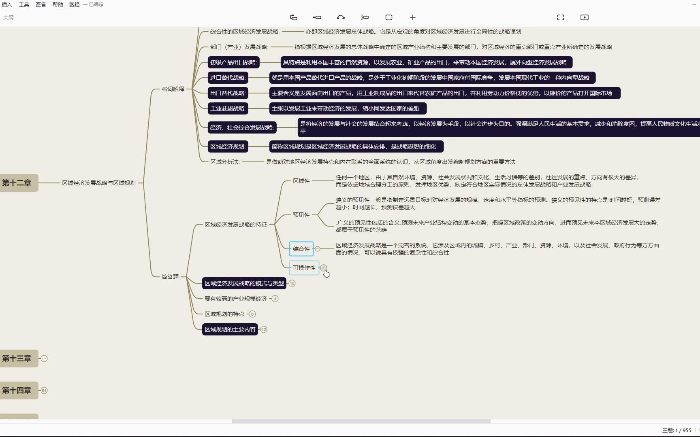Click the boundary toolbar icon
The height and width of the screenshot is (437, 700).
pyautogui.click(x=389, y=17)
